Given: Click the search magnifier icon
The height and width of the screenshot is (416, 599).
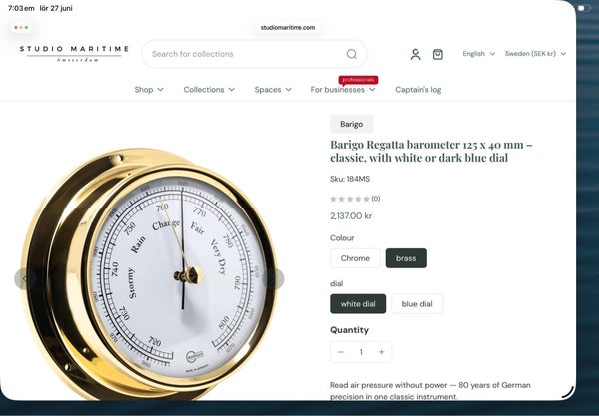Looking at the screenshot, I should (x=351, y=54).
